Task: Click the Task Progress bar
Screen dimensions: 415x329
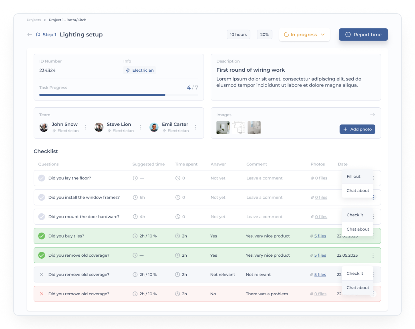Action: tap(119, 95)
